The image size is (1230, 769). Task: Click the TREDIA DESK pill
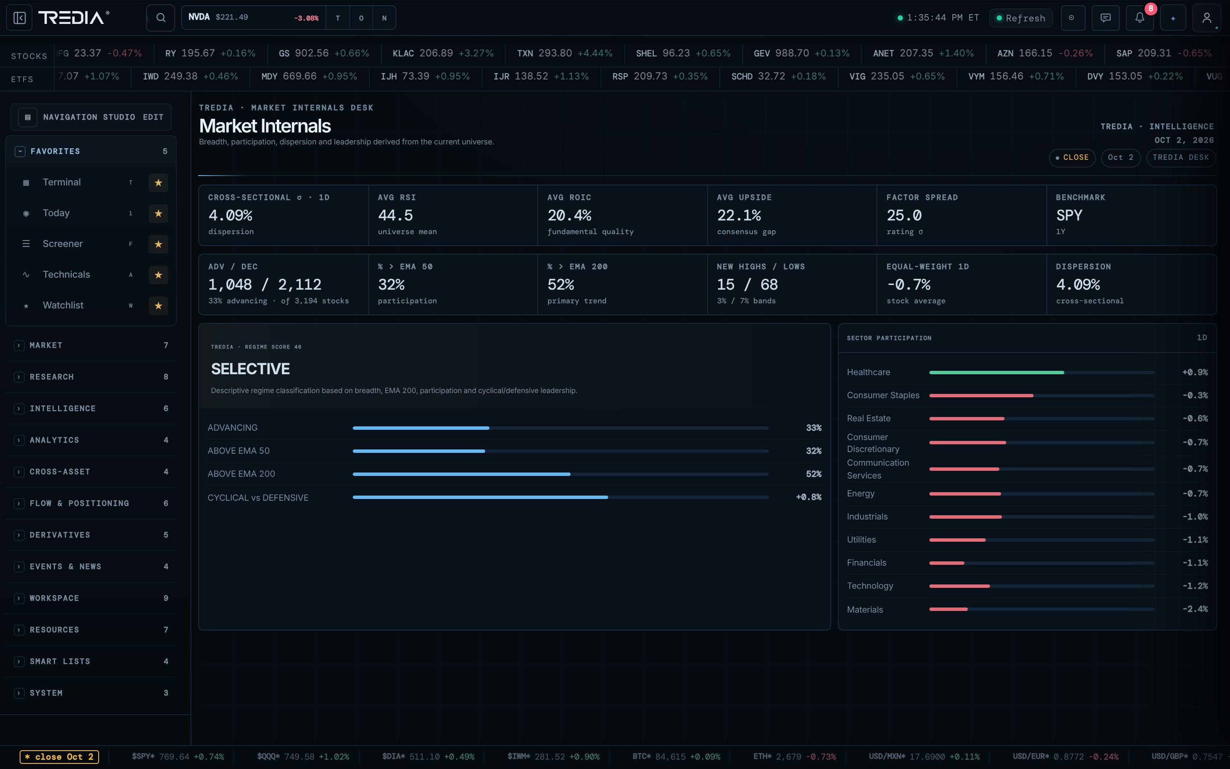point(1181,158)
